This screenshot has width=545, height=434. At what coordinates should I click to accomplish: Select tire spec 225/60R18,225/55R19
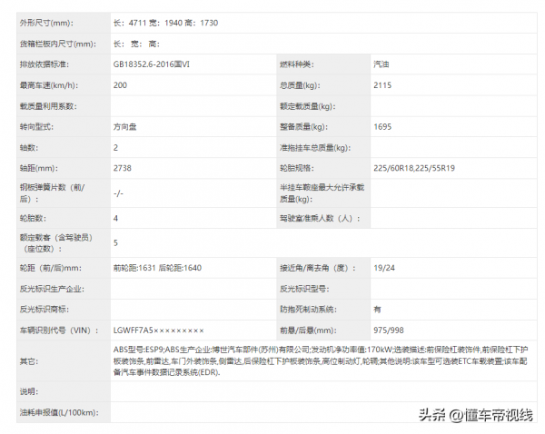pyautogui.click(x=414, y=169)
